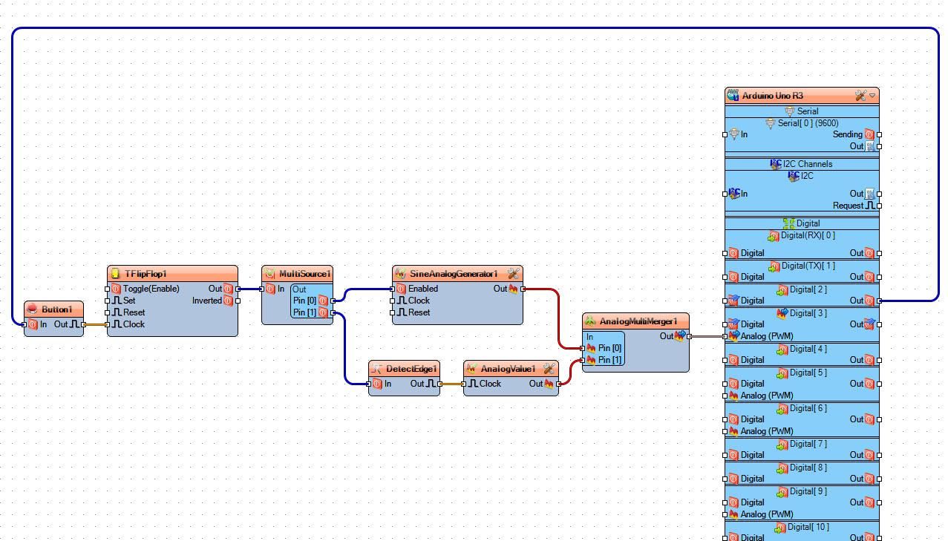This screenshot has height=541, width=948.
Task: Select the TFlipFlop1 Clock pin
Action: [108, 324]
